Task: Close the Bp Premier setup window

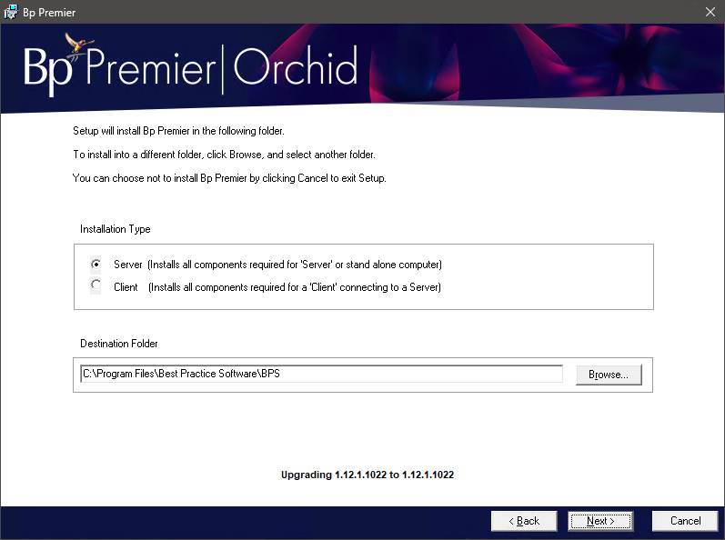Action: (709, 12)
